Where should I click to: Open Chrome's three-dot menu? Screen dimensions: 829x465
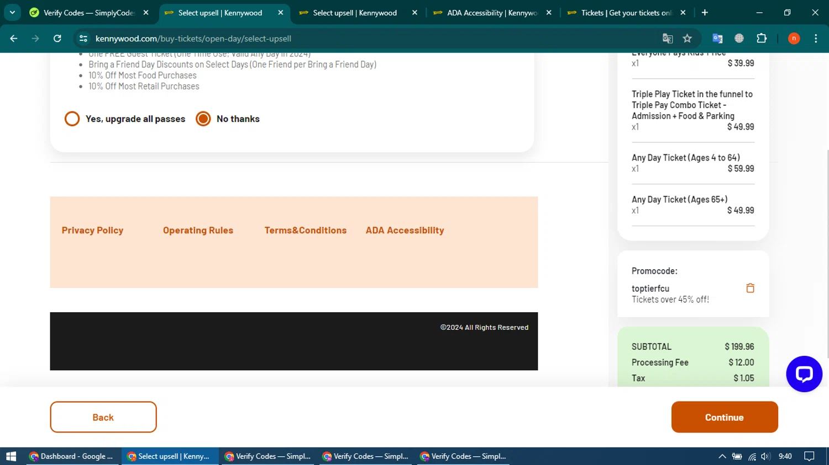816,39
